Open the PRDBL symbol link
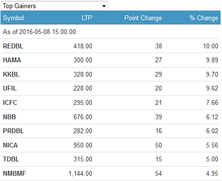 [13, 131]
